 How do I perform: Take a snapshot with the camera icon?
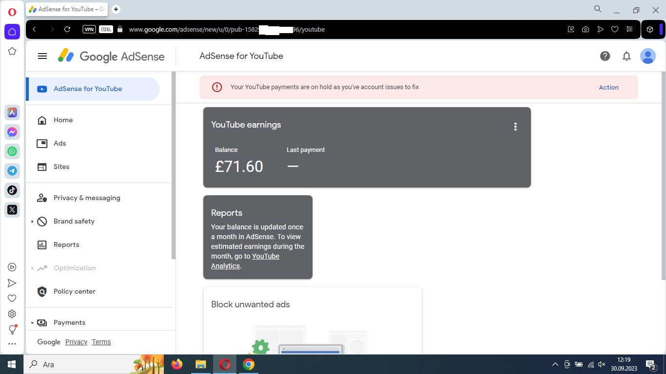click(586, 29)
